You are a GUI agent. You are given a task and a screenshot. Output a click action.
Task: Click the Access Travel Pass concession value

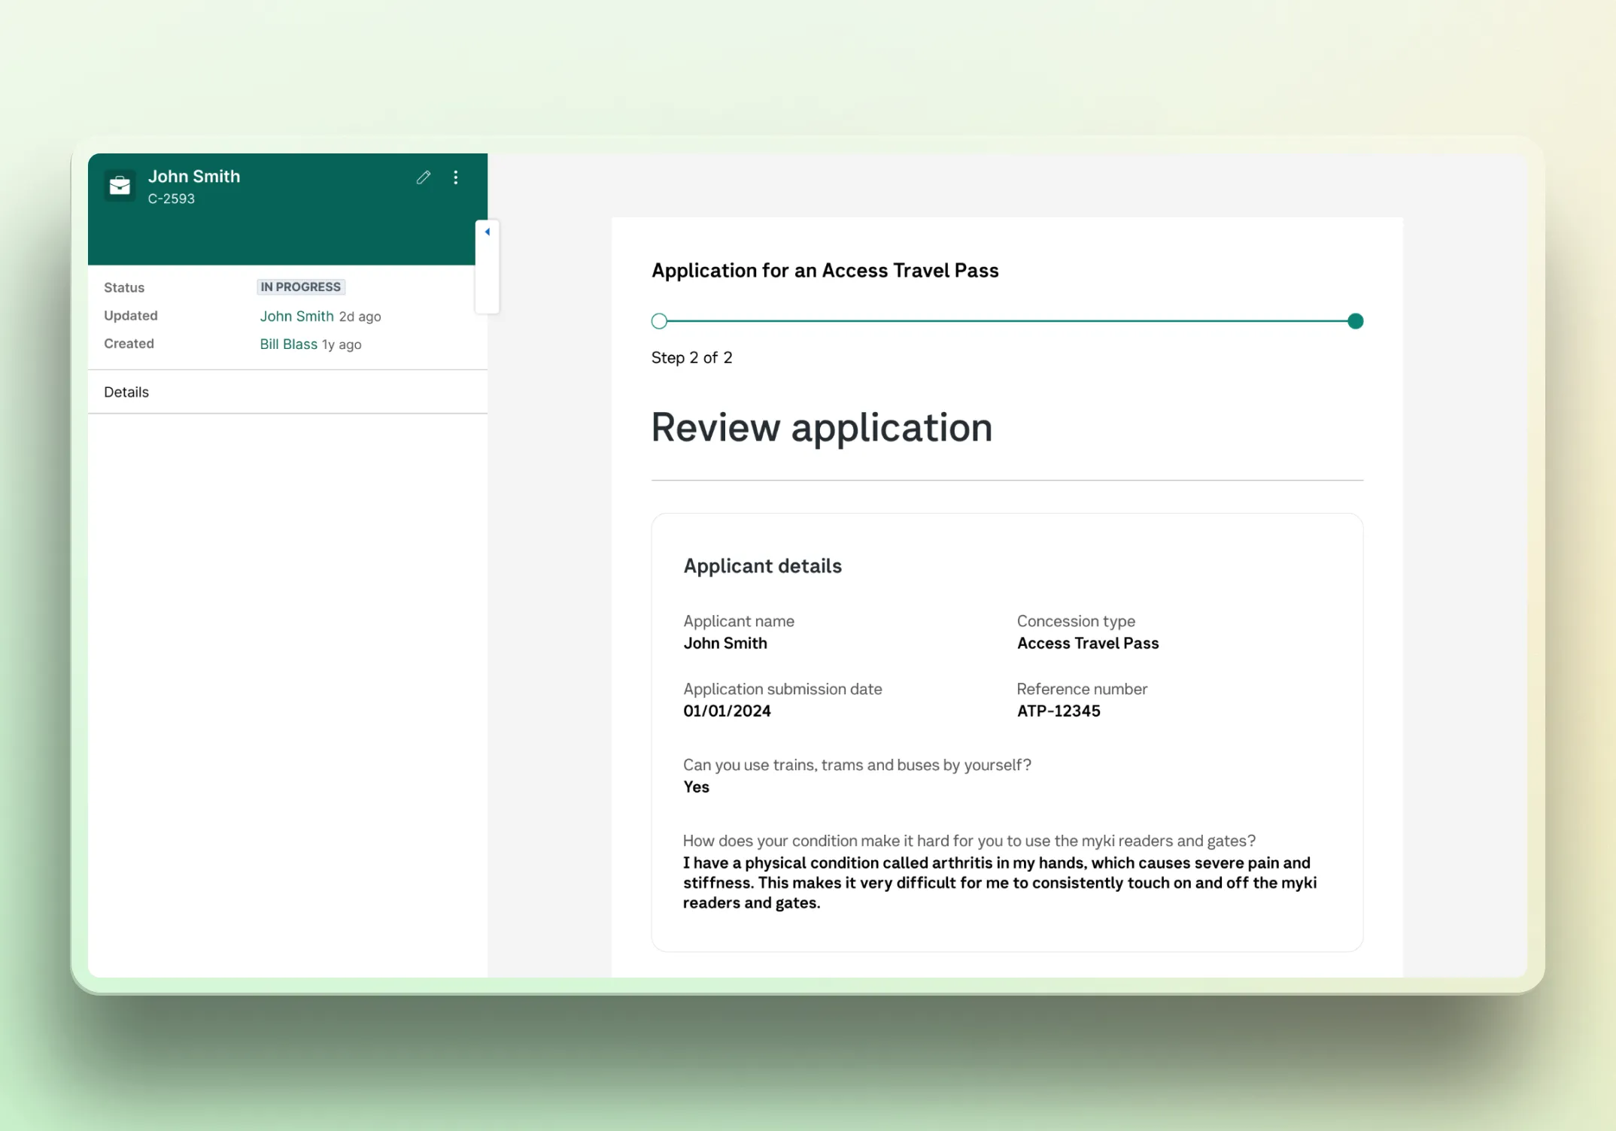tap(1087, 644)
